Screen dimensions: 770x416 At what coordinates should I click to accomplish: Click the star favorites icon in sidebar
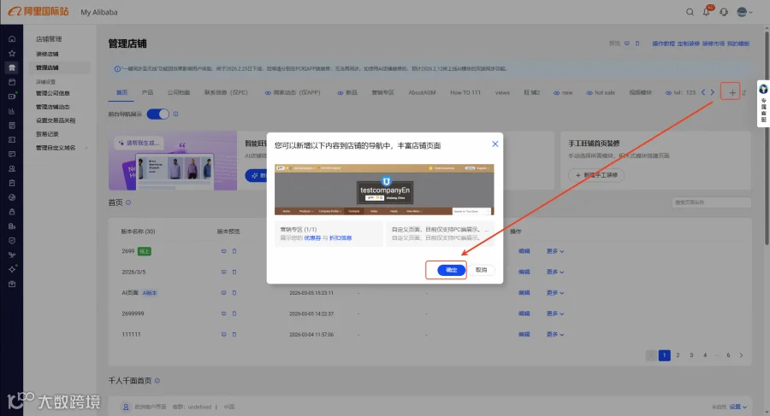pyautogui.click(x=12, y=53)
